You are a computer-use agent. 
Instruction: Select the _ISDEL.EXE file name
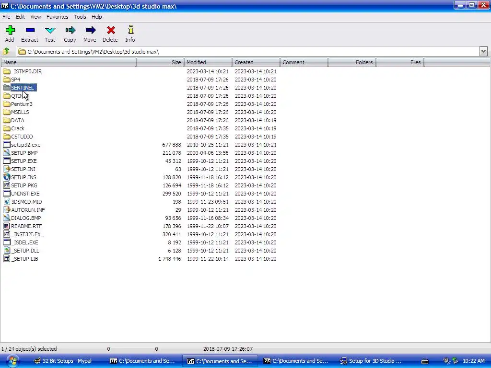[x=25, y=242]
